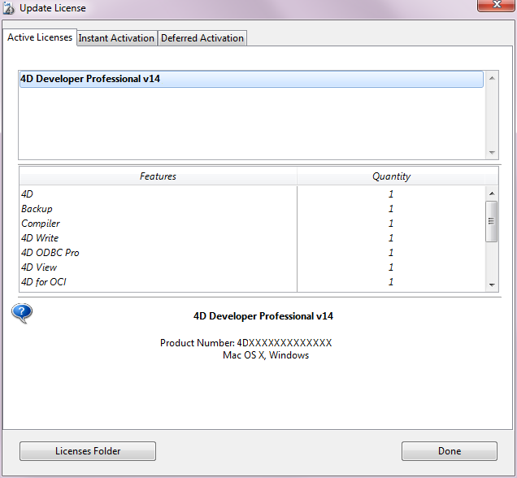Open the Licenses Folder

point(88,451)
